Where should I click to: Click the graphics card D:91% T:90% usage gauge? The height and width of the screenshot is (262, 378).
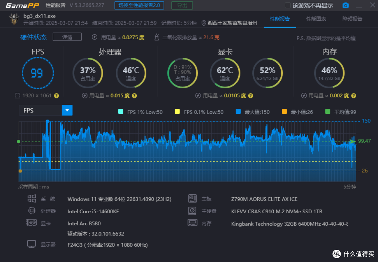point(182,73)
